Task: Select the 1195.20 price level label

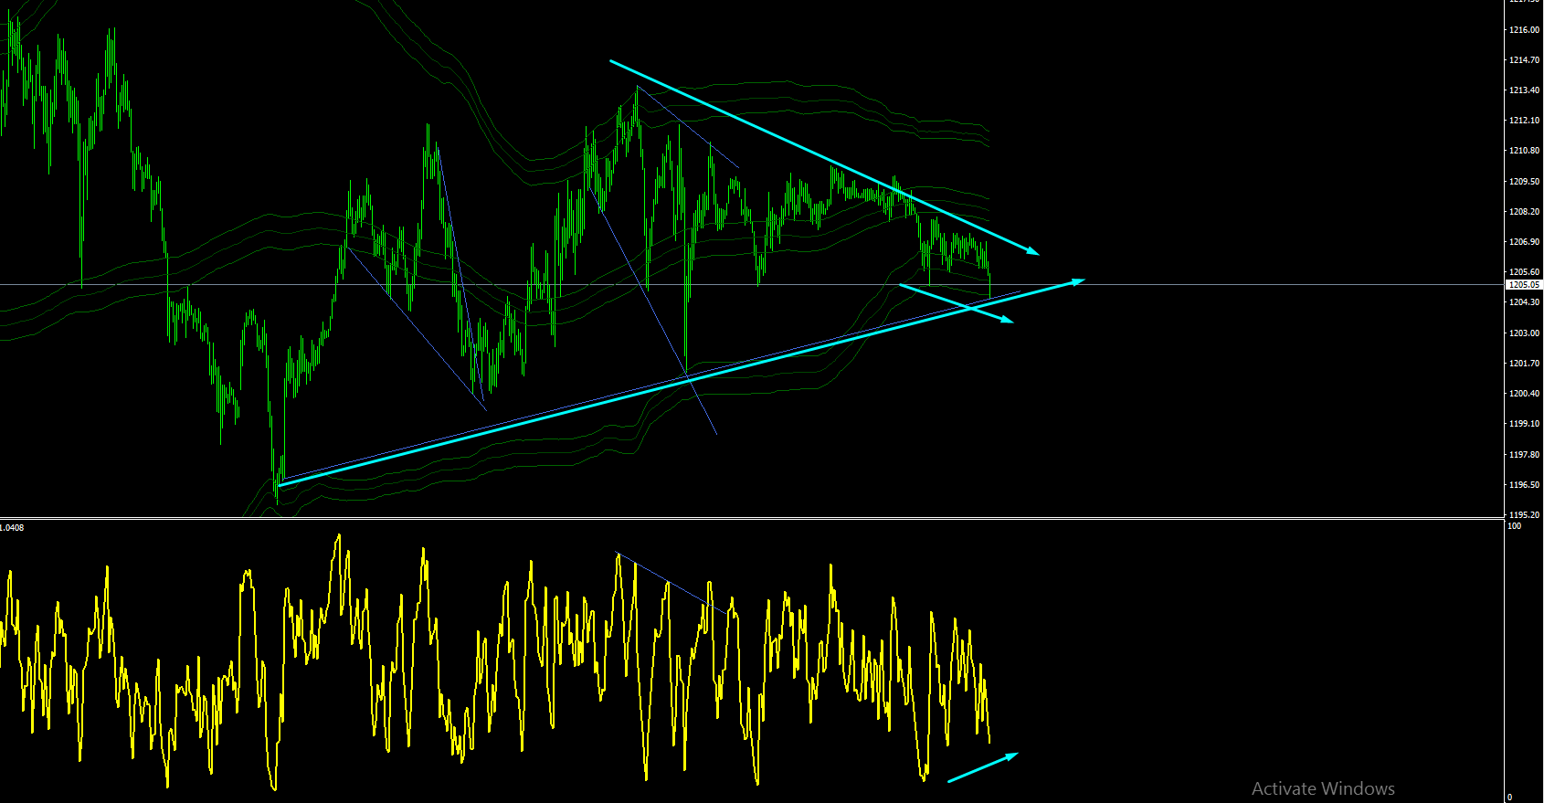Action: [1524, 515]
